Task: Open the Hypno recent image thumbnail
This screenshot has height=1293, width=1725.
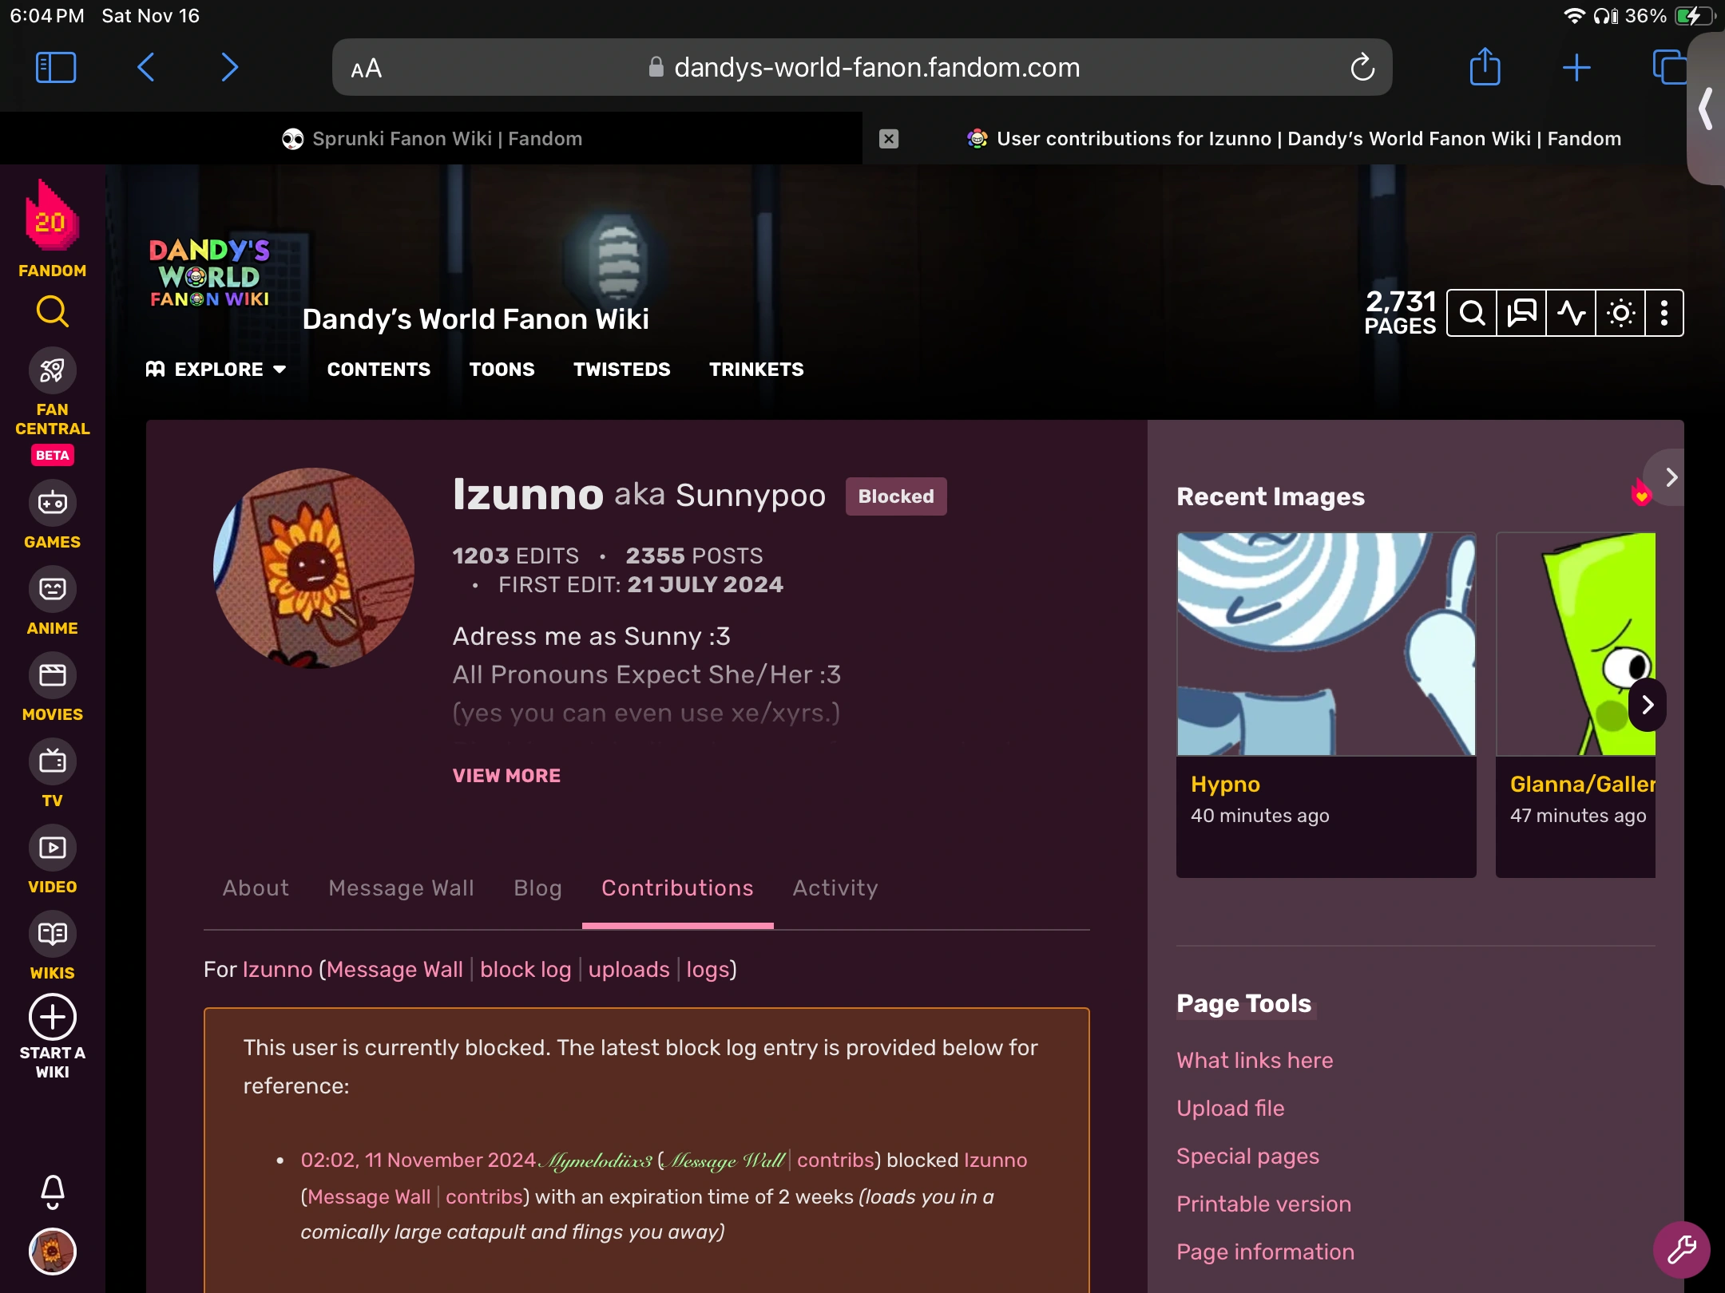Action: tap(1326, 643)
